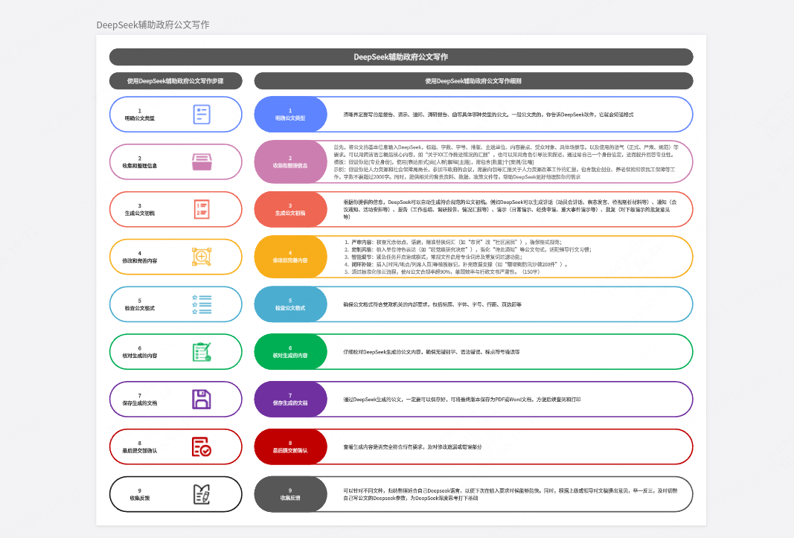The image size is (794, 538).
Task: Click the blue star checklist icon for 检查公文格式
Action: 202,304
